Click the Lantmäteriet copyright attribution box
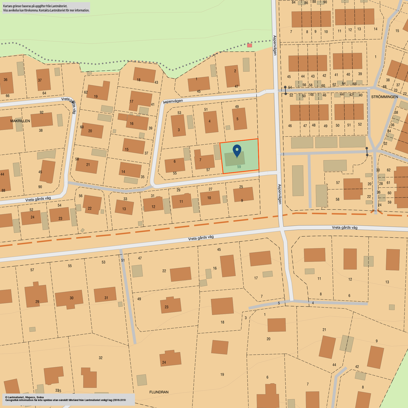This screenshot has width=408, height=408. [68, 399]
